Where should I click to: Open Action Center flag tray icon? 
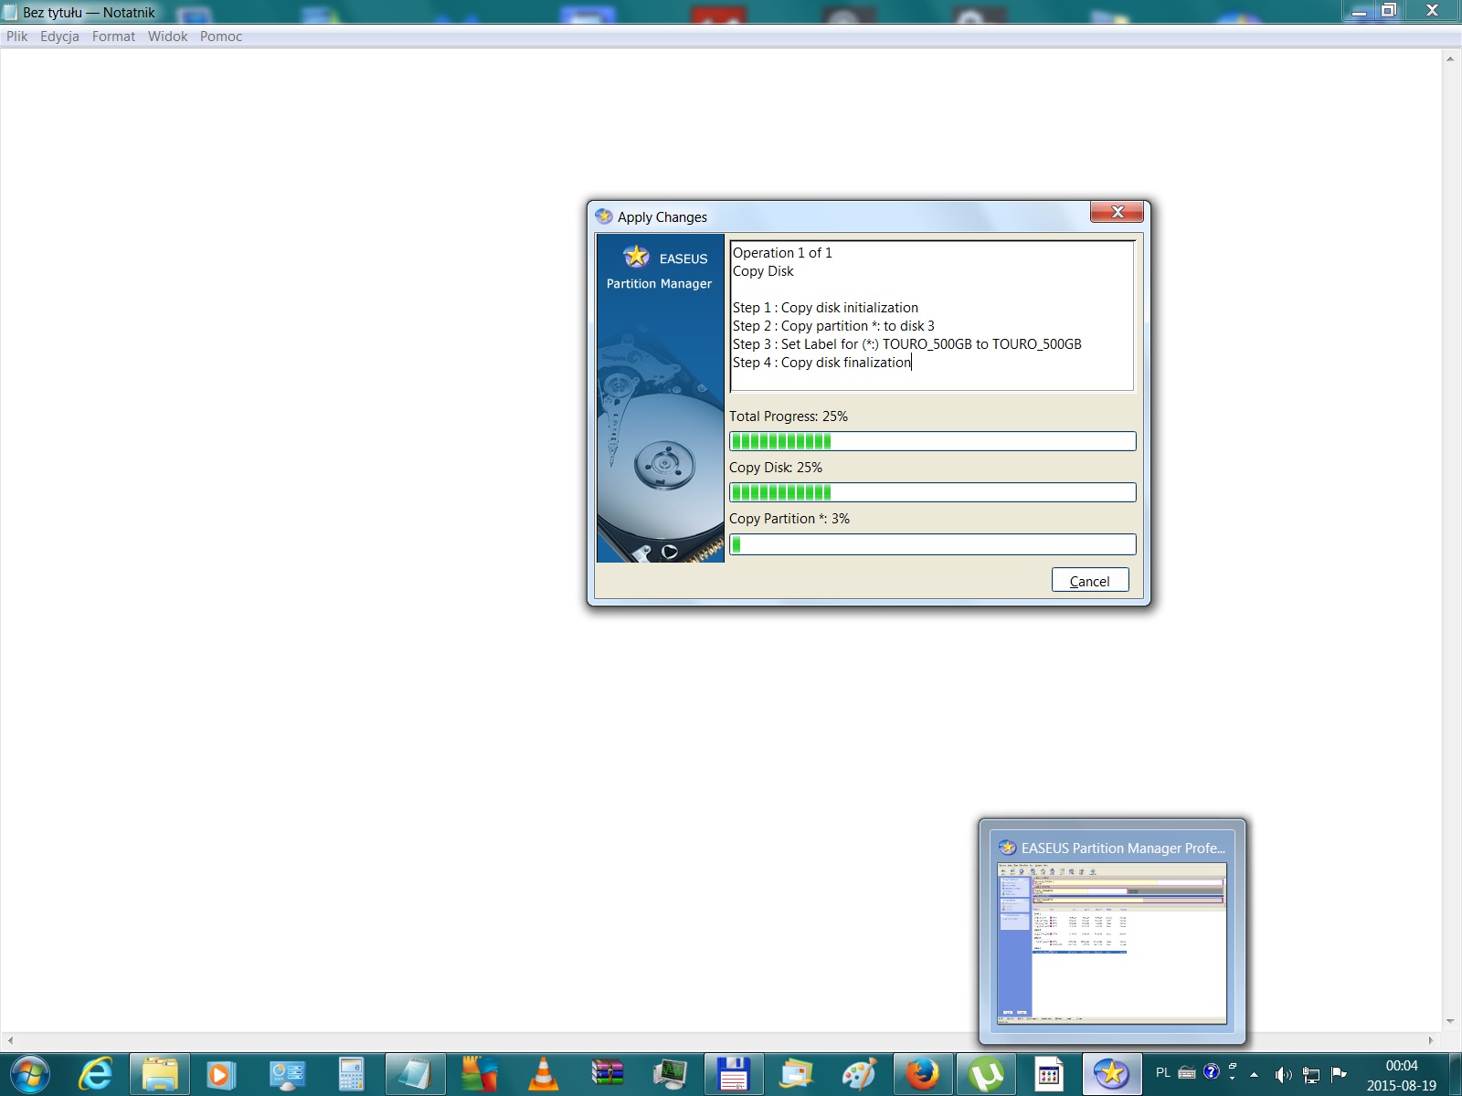(1339, 1073)
